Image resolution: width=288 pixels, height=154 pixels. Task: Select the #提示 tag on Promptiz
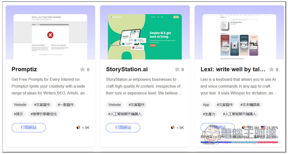18,114
